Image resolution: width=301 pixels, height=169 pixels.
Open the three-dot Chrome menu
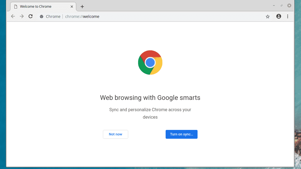pos(288,16)
